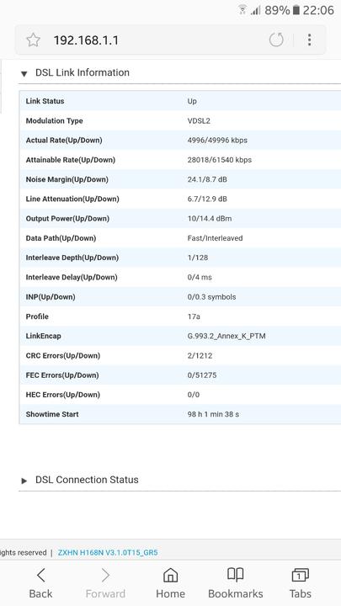The image size is (341, 606).
Task: Expand the DSL Connection Status section
Action: tap(24, 481)
